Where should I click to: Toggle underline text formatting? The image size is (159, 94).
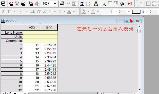pos(9,12)
